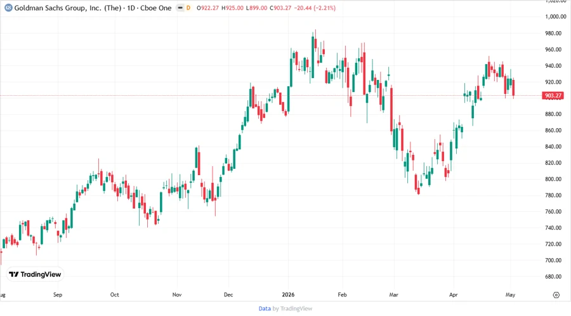
Task: Open chart settings hexagon icon
Action: [556, 295]
